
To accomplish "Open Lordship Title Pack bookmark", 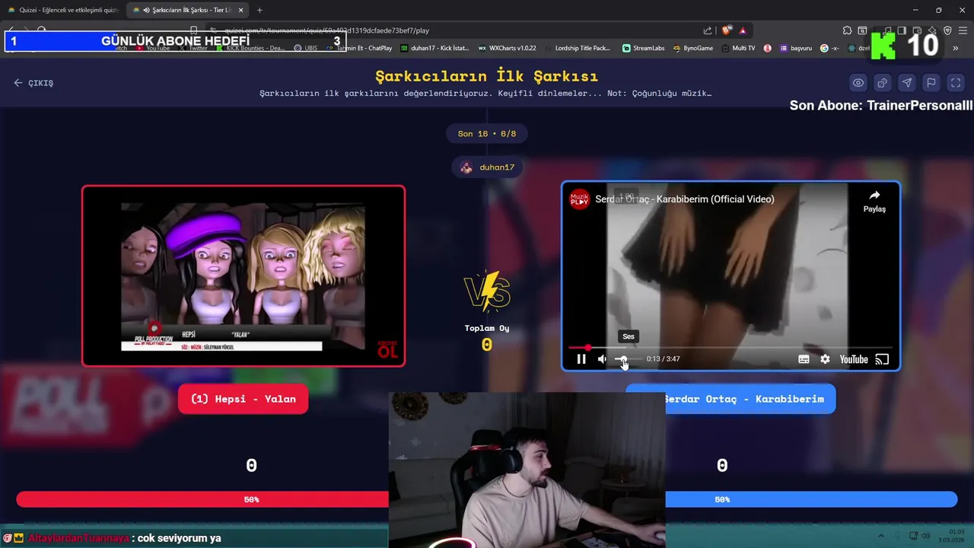I will [577, 48].
